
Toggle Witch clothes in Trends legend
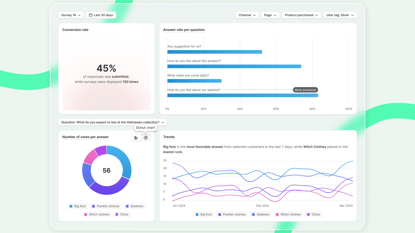pyautogui.click(x=288, y=214)
